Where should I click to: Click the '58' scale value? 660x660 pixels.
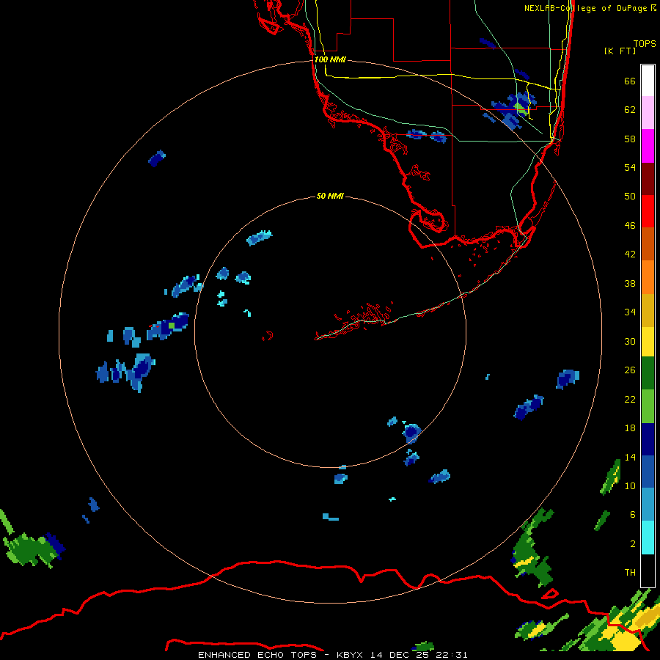[630, 139]
